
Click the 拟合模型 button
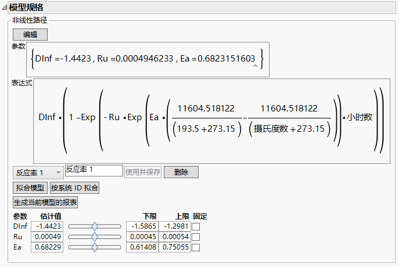click(30, 188)
